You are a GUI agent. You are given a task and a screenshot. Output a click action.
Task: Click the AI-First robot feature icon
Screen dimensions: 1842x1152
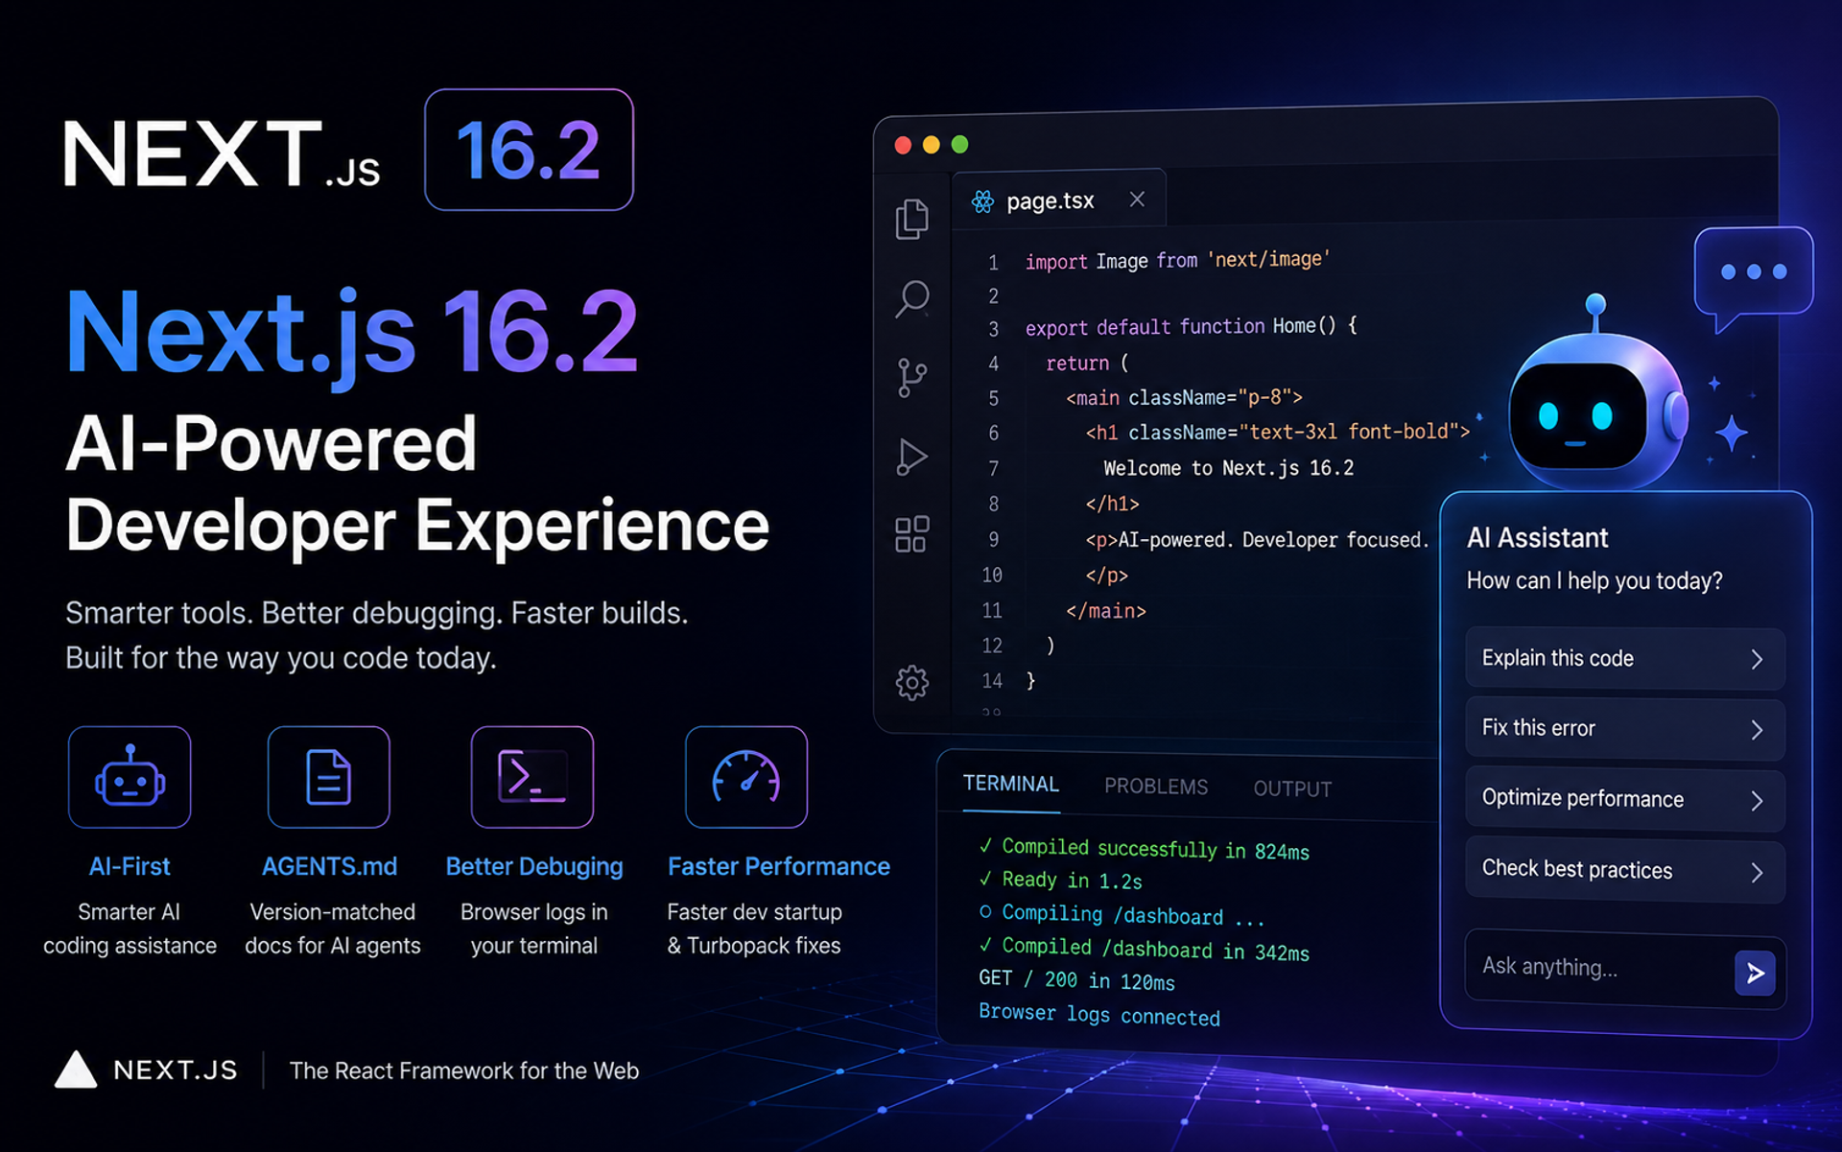130,777
